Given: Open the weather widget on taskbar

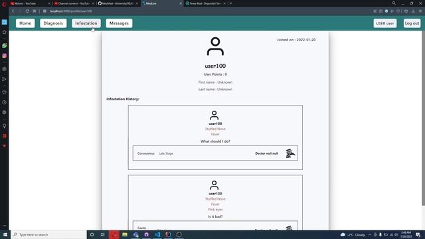Looking at the screenshot, I should 353,234.
